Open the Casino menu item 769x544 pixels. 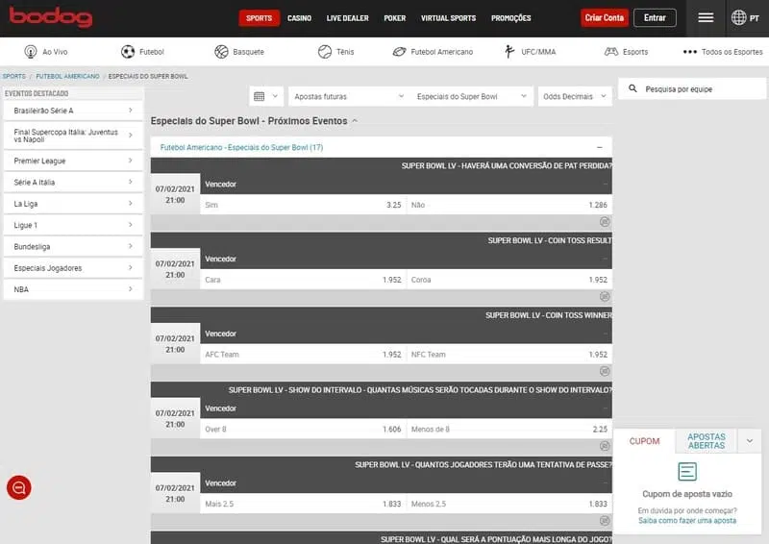click(299, 18)
